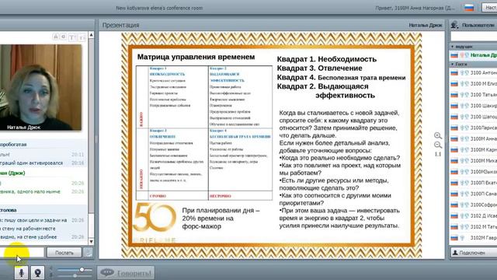The width and height of the screenshot is (497, 280).
Task: Click the Наталья Дрюк label in presentation header
Action: coord(426,25)
